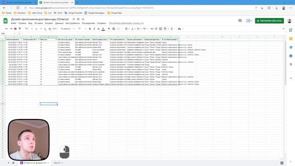Viewport: 295px width, 166px height.
Task: Open Google Calendar in side panel
Action: click(291, 30)
